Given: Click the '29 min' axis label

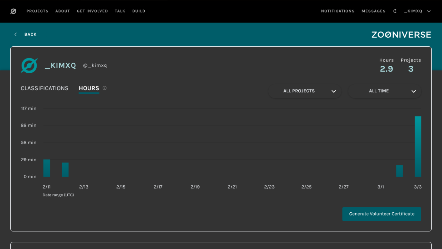Looking at the screenshot, I should pos(29,160).
